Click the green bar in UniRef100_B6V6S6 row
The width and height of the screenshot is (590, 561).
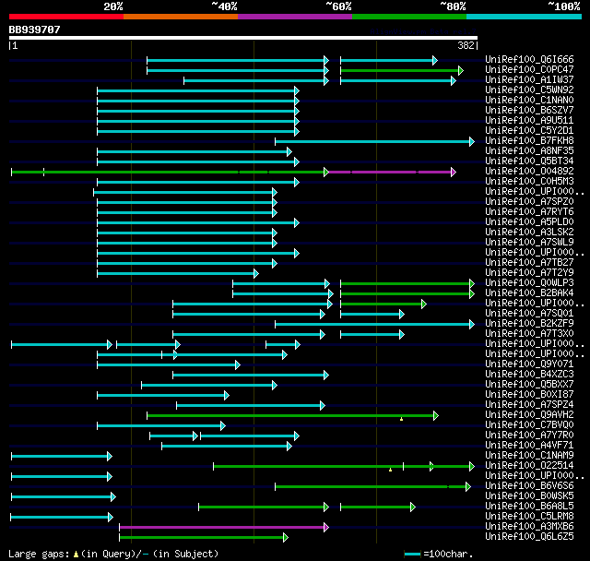pyautogui.click(x=372, y=486)
